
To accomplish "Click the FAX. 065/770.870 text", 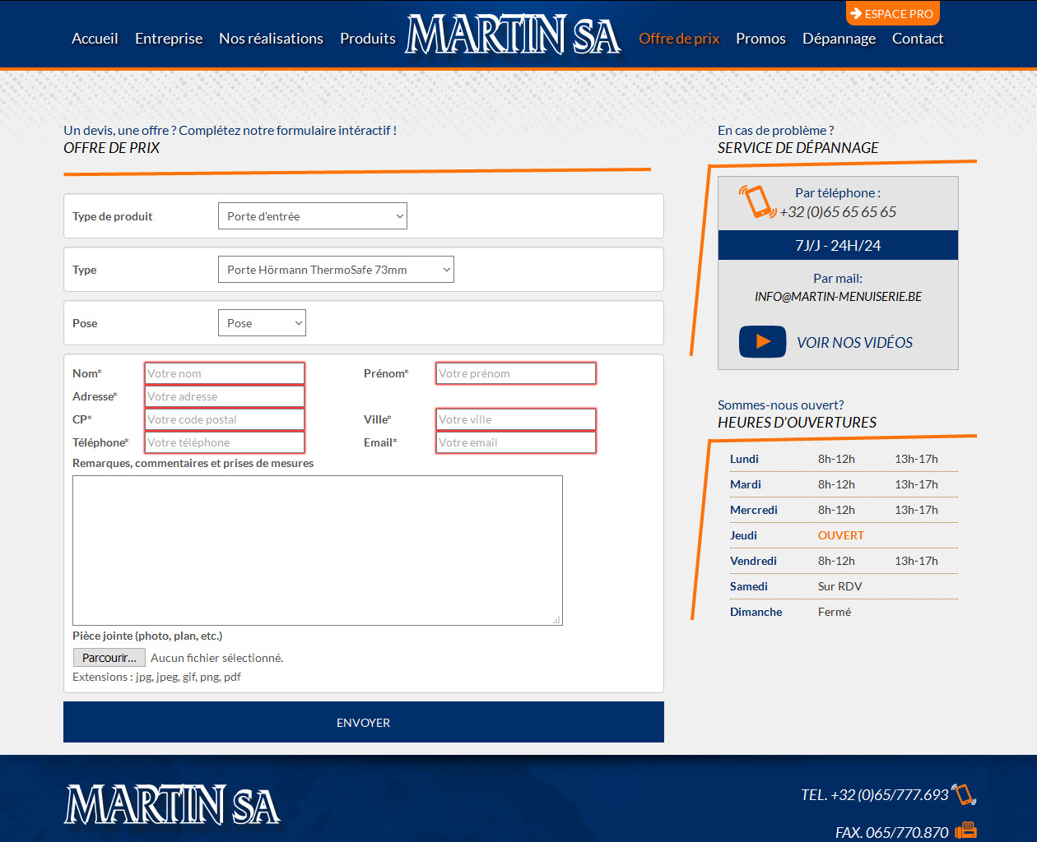I will pyautogui.click(x=892, y=832).
